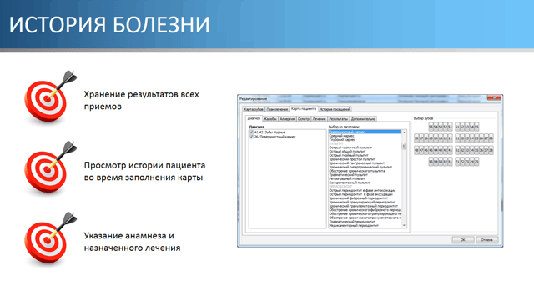Toggle tooth 38 button

[491, 150]
